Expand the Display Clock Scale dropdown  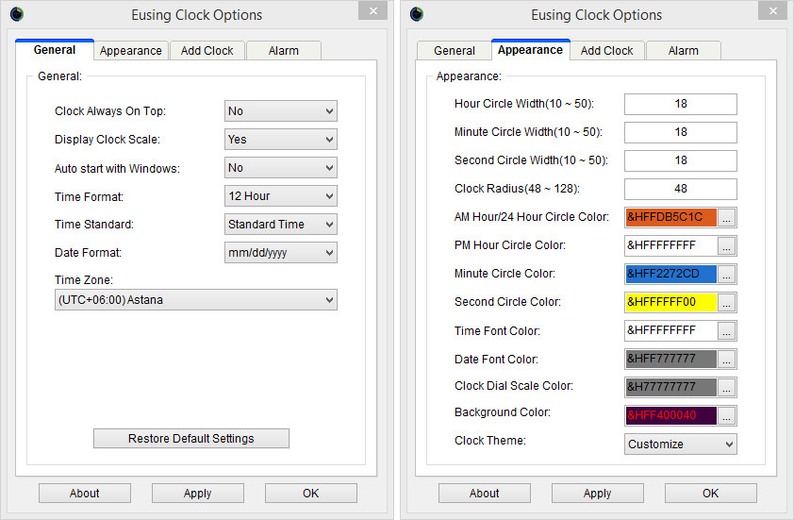tap(280, 140)
